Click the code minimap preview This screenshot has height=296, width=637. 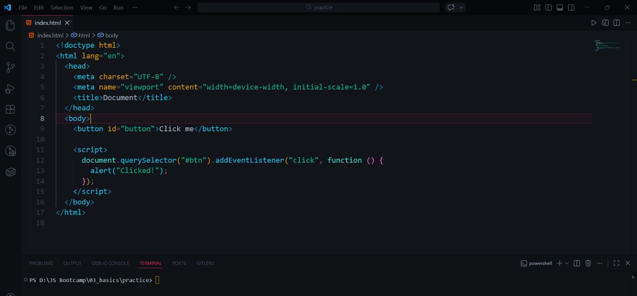pyautogui.click(x=607, y=45)
